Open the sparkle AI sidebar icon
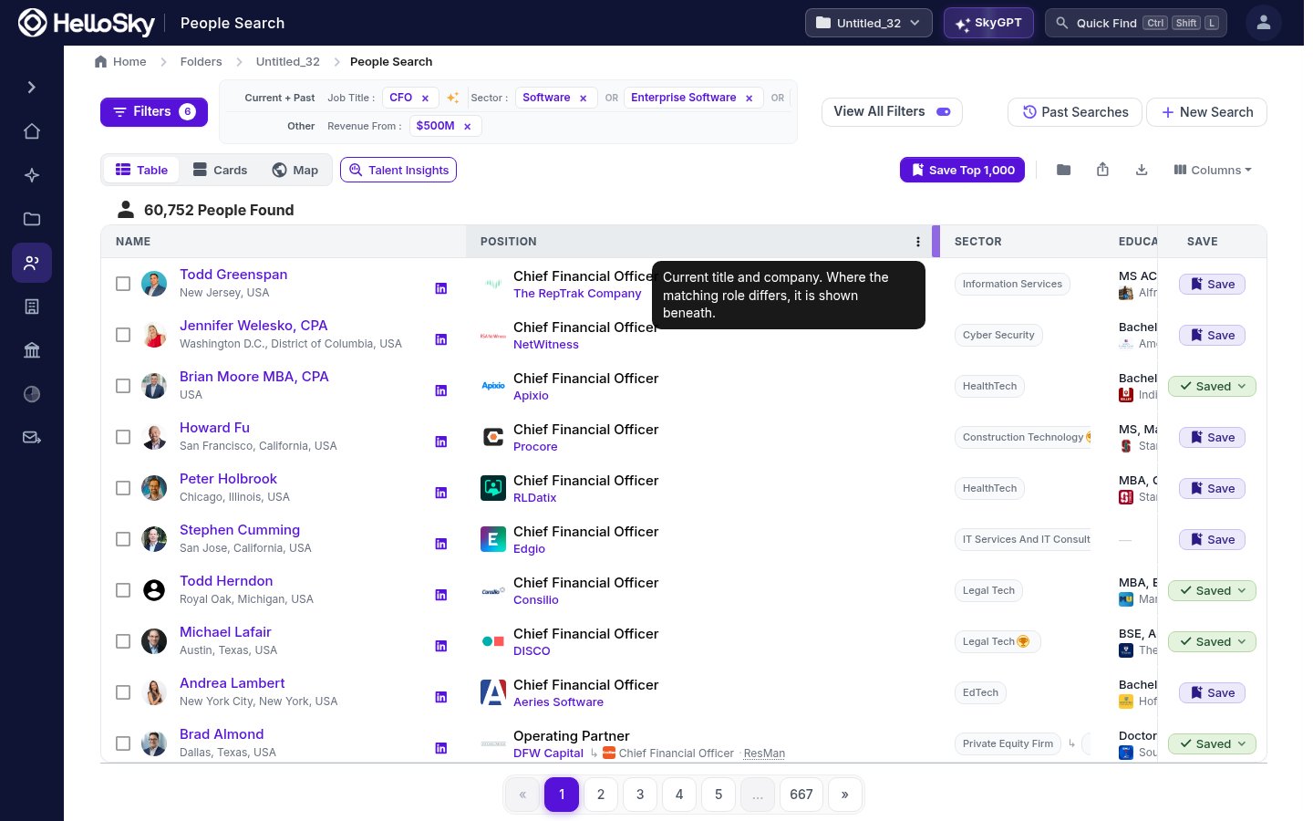Viewport: 1313px width, 821px height. coord(32,175)
